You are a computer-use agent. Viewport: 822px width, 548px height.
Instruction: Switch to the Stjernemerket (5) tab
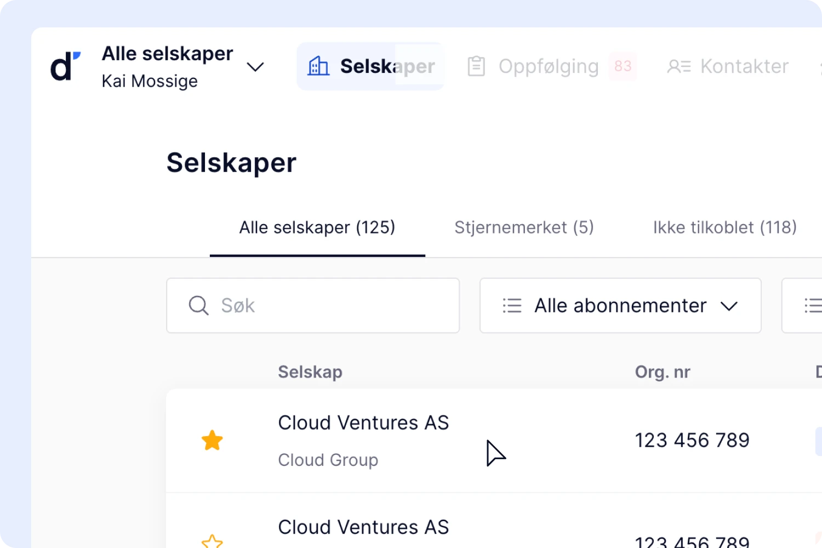click(524, 227)
